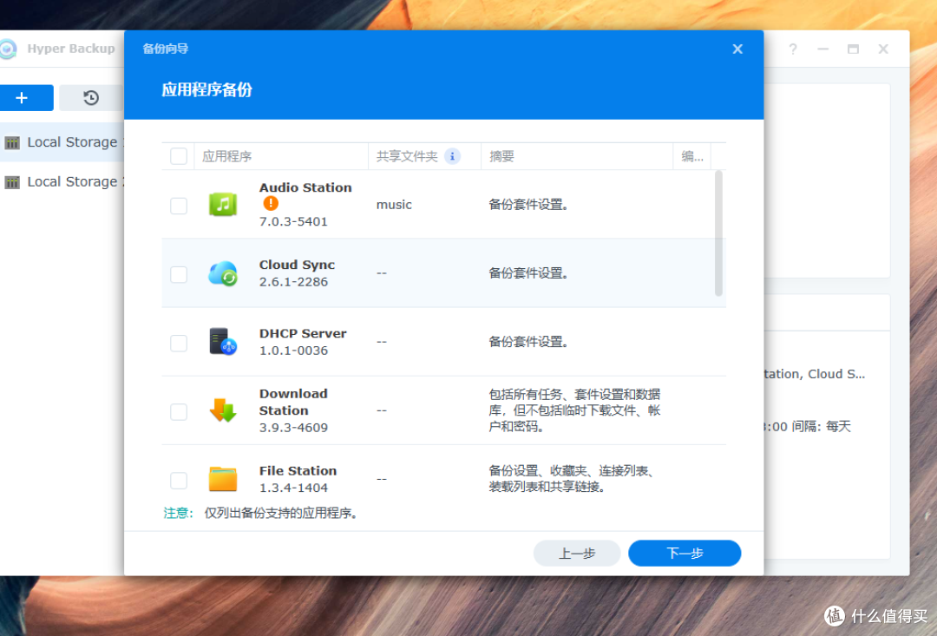This screenshot has height=636, width=937.
Task: Click the second Local Storage task icon
Action: [x=12, y=182]
